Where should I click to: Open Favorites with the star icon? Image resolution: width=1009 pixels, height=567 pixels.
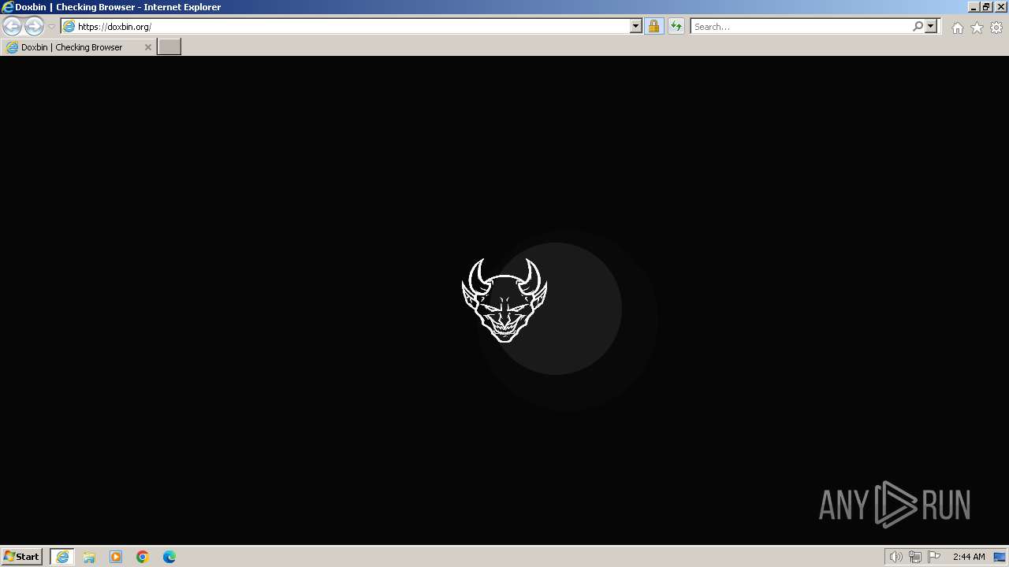pyautogui.click(x=977, y=28)
